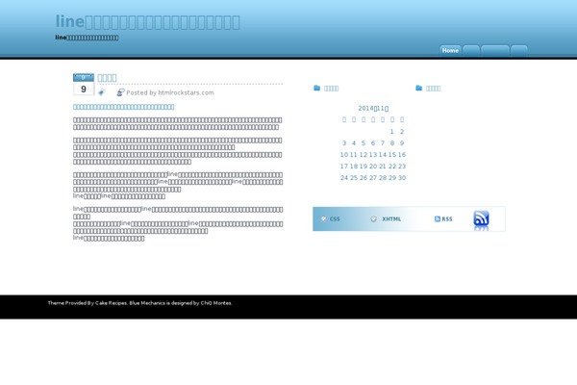Click the folder icon above the calendar widget
This screenshot has height=385, width=577.
(316, 88)
